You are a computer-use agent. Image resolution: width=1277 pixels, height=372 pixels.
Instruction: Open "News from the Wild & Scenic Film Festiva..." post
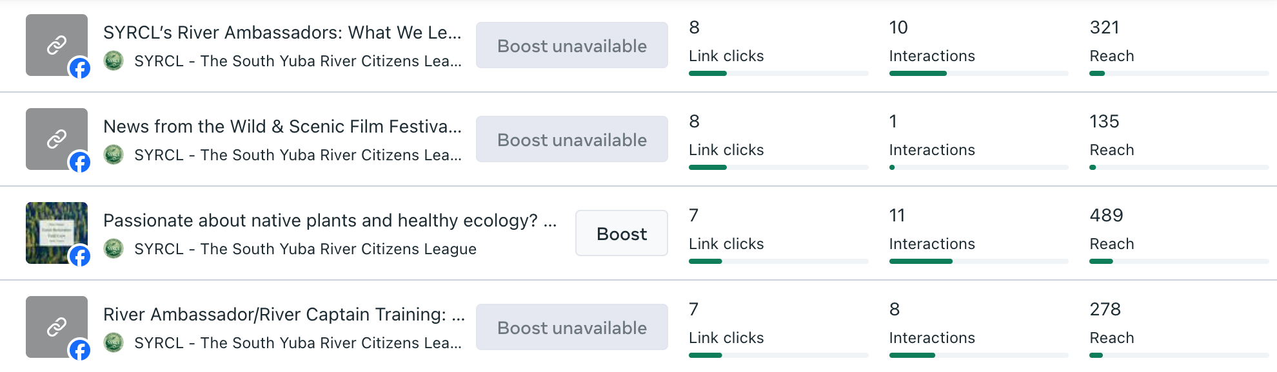(282, 127)
